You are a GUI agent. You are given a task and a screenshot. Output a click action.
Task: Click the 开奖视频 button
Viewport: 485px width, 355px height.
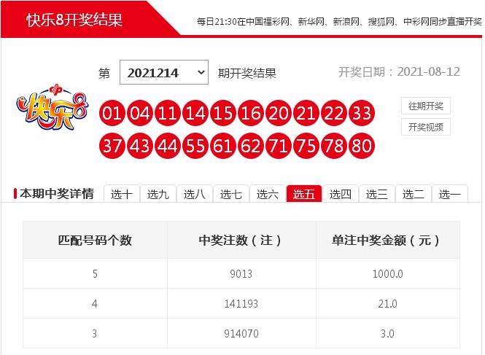[425, 127]
